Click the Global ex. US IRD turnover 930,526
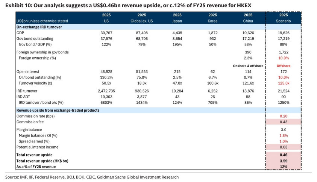This screenshot has height=182, width=317. point(142,91)
